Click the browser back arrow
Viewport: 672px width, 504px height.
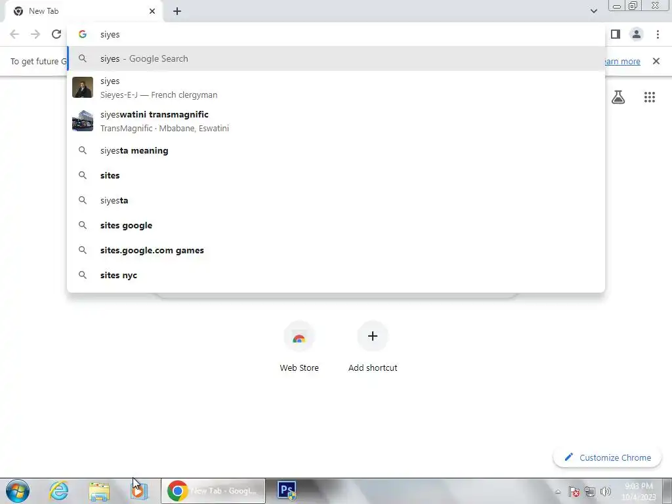(14, 34)
